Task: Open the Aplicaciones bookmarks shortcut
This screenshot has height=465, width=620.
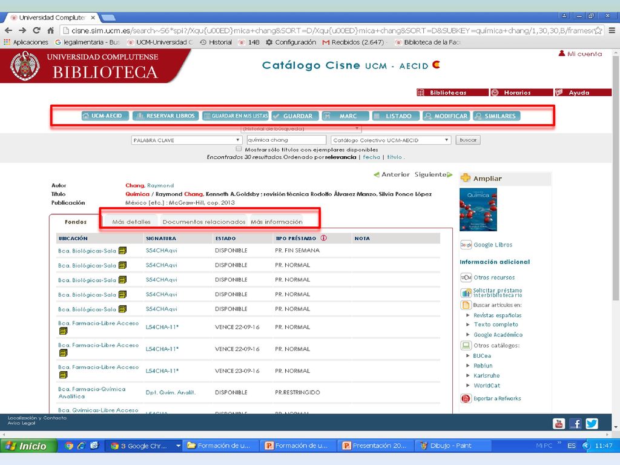Action: pos(26,42)
